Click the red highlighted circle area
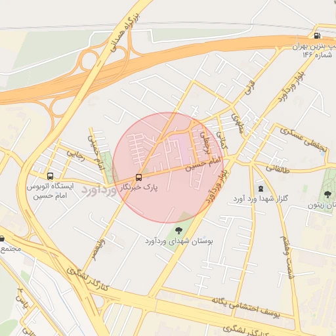This screenshot has width=336, height=336. (x=168, y=167)
